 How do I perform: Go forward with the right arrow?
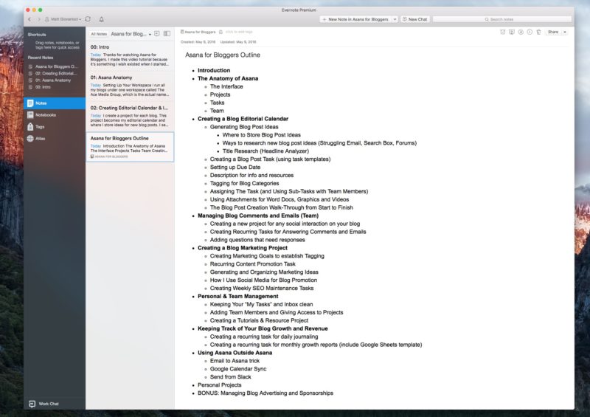point(38,19)
